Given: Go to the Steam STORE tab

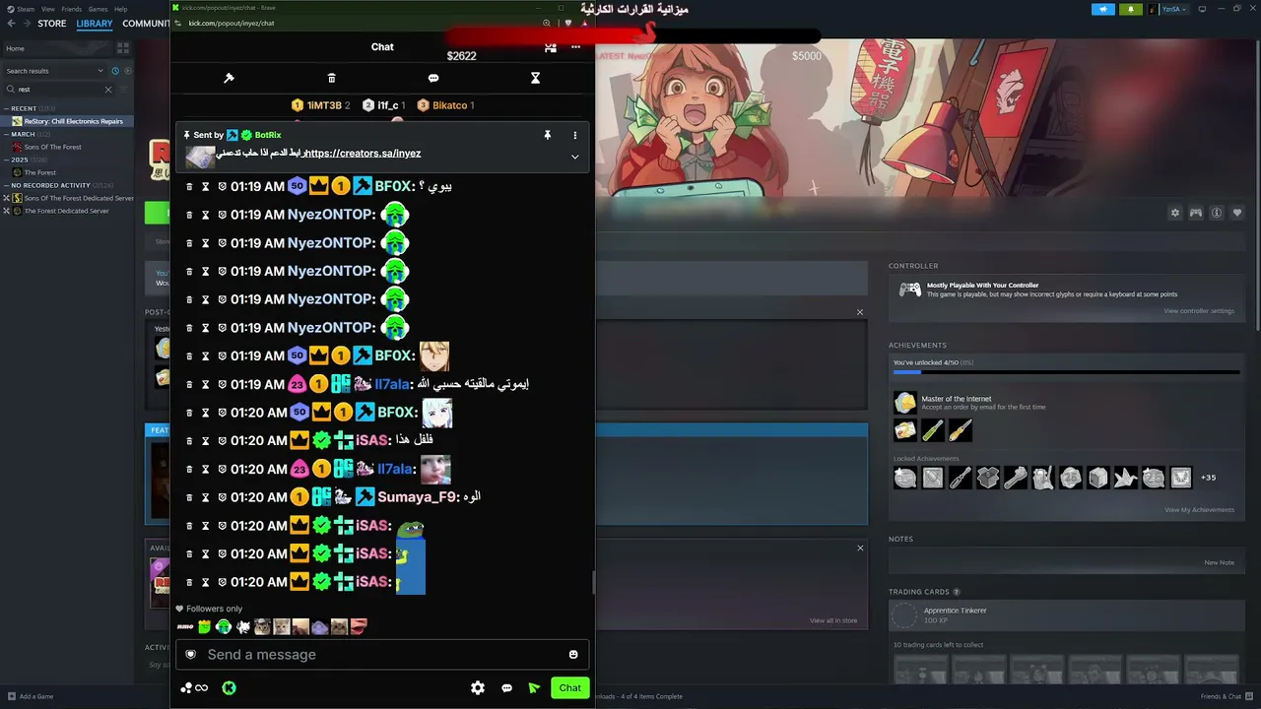Looking at the screenshot, I should point(52,24).
